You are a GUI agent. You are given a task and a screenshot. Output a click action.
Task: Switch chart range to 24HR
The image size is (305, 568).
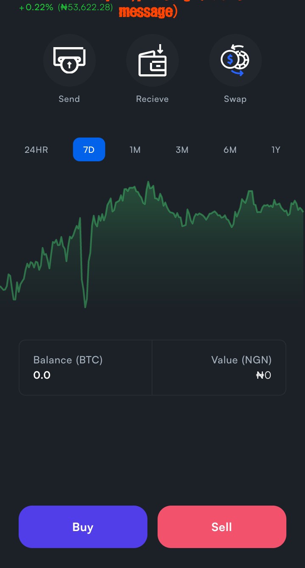point(36,149)
